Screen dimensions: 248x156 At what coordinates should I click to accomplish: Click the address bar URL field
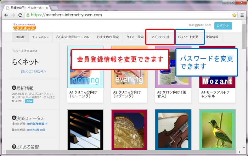click(x=131, y=15)
